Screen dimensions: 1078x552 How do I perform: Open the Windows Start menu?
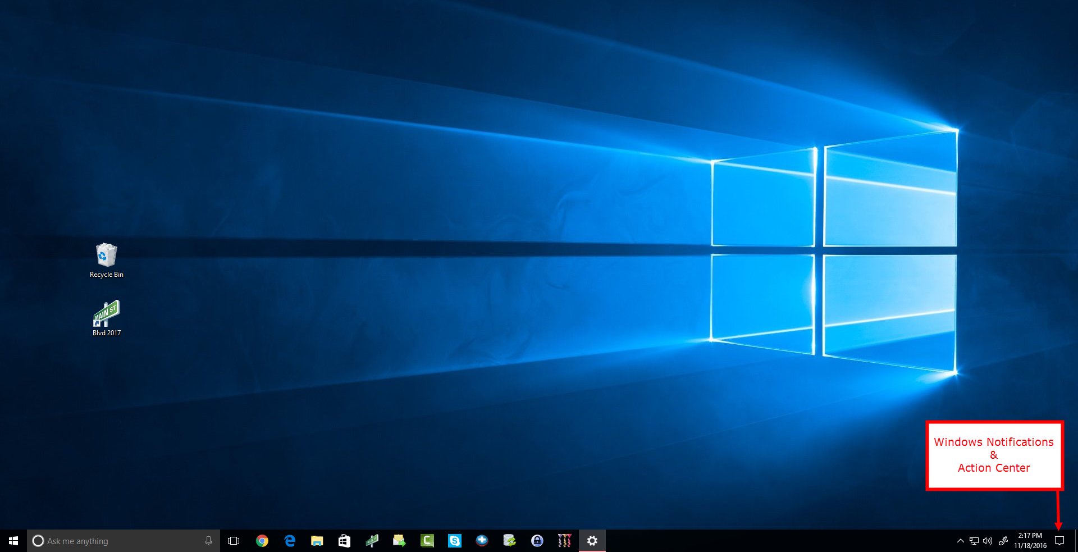[13, 541]
